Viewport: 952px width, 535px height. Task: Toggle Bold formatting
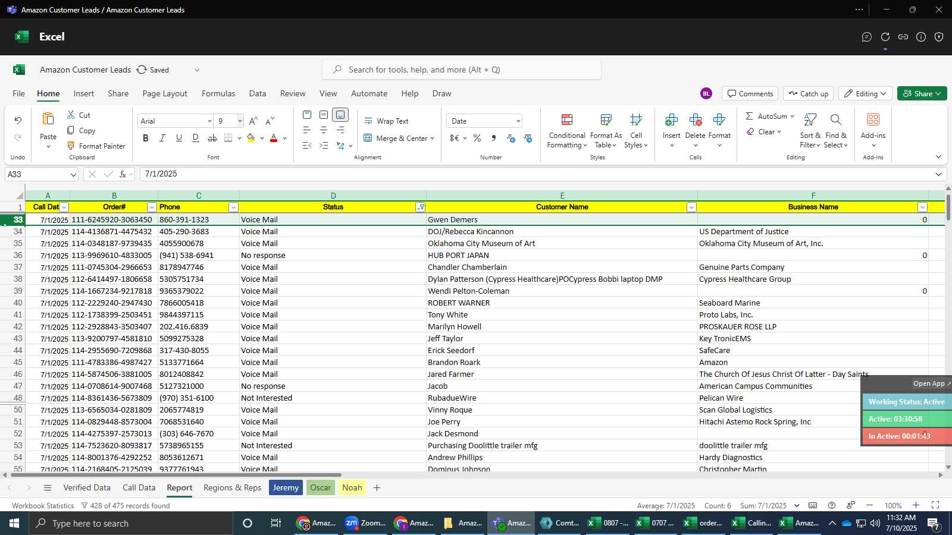click(146, 138)
